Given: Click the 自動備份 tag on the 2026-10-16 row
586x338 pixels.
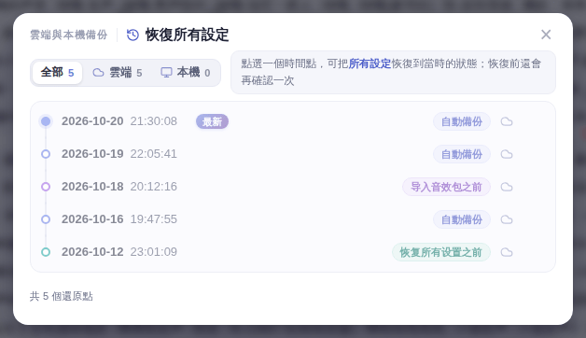Looking at the screenshot, I should pyautogui.click(x=462, y=219).
